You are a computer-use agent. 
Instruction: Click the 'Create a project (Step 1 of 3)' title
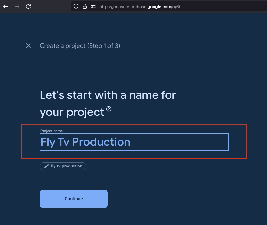tap(80, 46)
